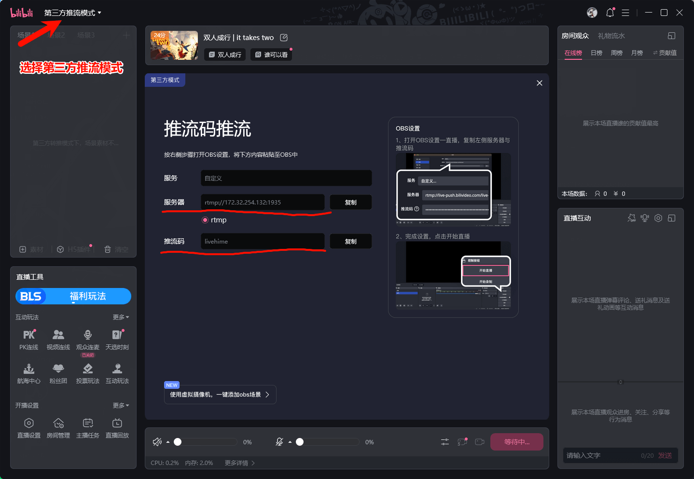The height and width of the screenshot is (479, 694).
Task: Expand speaker device arrow
Action: (x=168, y=442)
